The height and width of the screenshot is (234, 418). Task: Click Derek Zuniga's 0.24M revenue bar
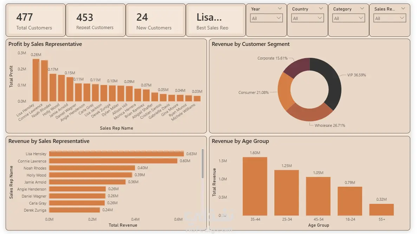[74, 210]
